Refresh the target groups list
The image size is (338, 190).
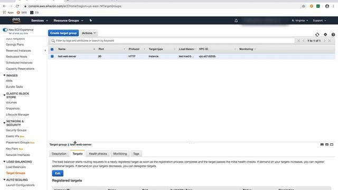click(x=317, y=34)
